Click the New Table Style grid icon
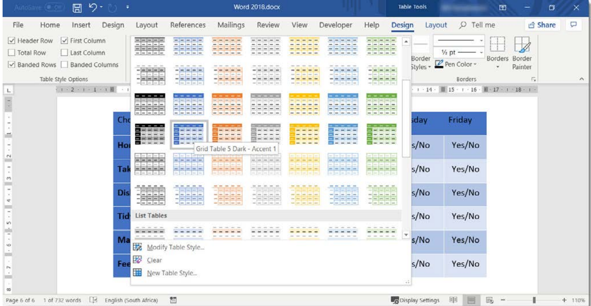Viewport: 591px width, 306px height. click(137, 273)
